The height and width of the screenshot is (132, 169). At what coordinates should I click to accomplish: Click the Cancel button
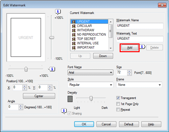tap(106, 124)
